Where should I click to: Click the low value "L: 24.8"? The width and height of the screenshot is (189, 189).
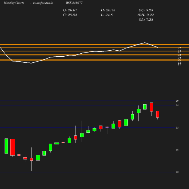tap(107, 15)
